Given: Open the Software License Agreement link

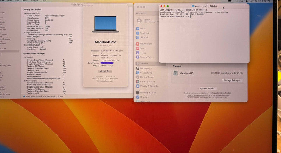Looking at the screenshot, I should pyautogui.click(x=196, y=93).
